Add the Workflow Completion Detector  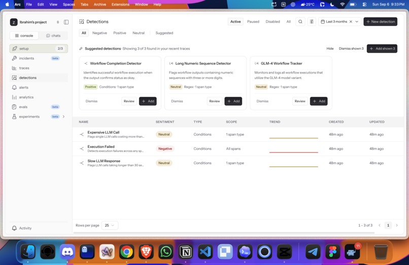point(148,101)
